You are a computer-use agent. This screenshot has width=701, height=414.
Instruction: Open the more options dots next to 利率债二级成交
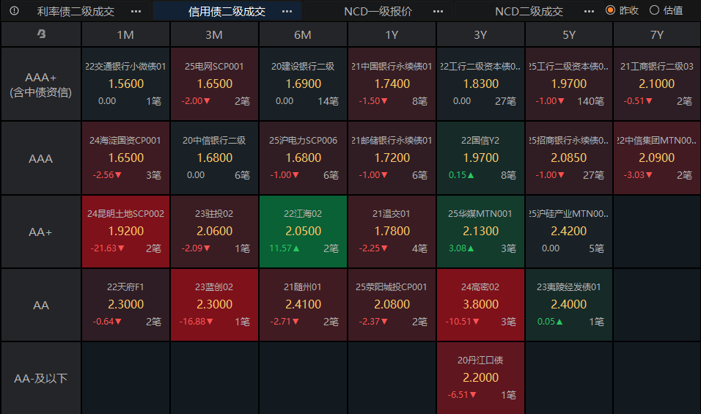[136, 11]
